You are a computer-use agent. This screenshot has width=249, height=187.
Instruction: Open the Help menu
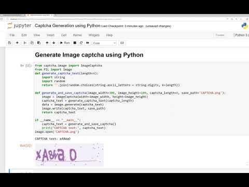click(x=109, y=35)
